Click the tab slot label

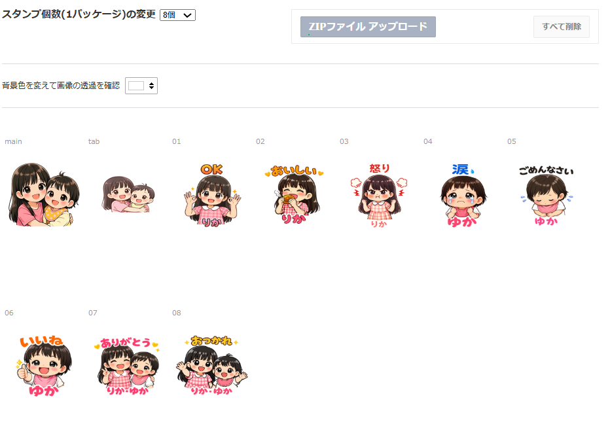tap(94, 141)
